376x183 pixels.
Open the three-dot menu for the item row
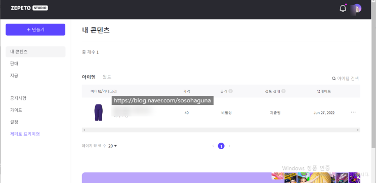click(x=353, y=112)
